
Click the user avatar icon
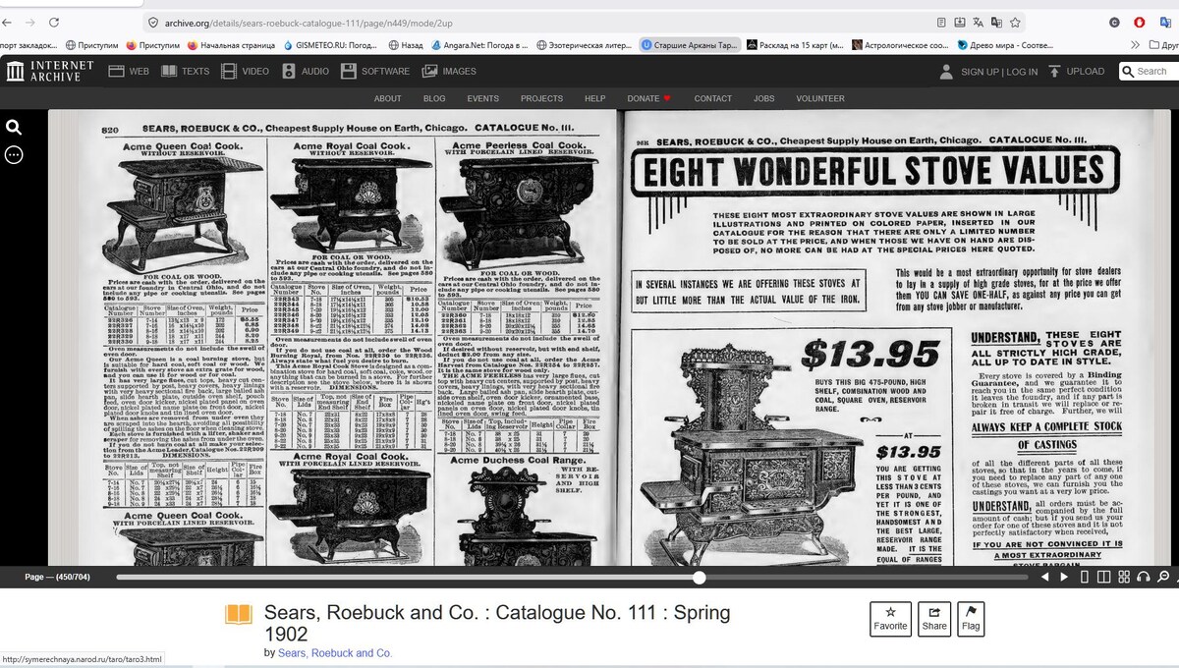pos(946,71)
